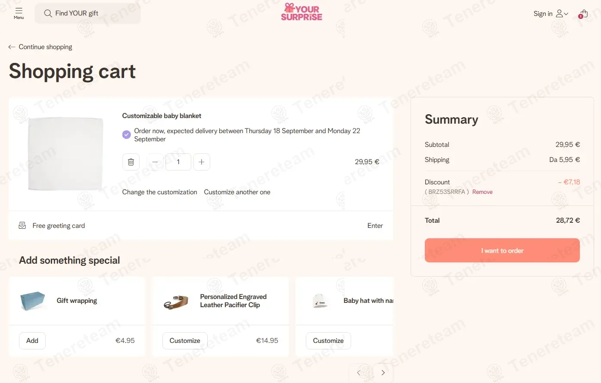This screenshot has width=601, height=383.
Task: Click the search magnifier icon
Action: point(48,13)
